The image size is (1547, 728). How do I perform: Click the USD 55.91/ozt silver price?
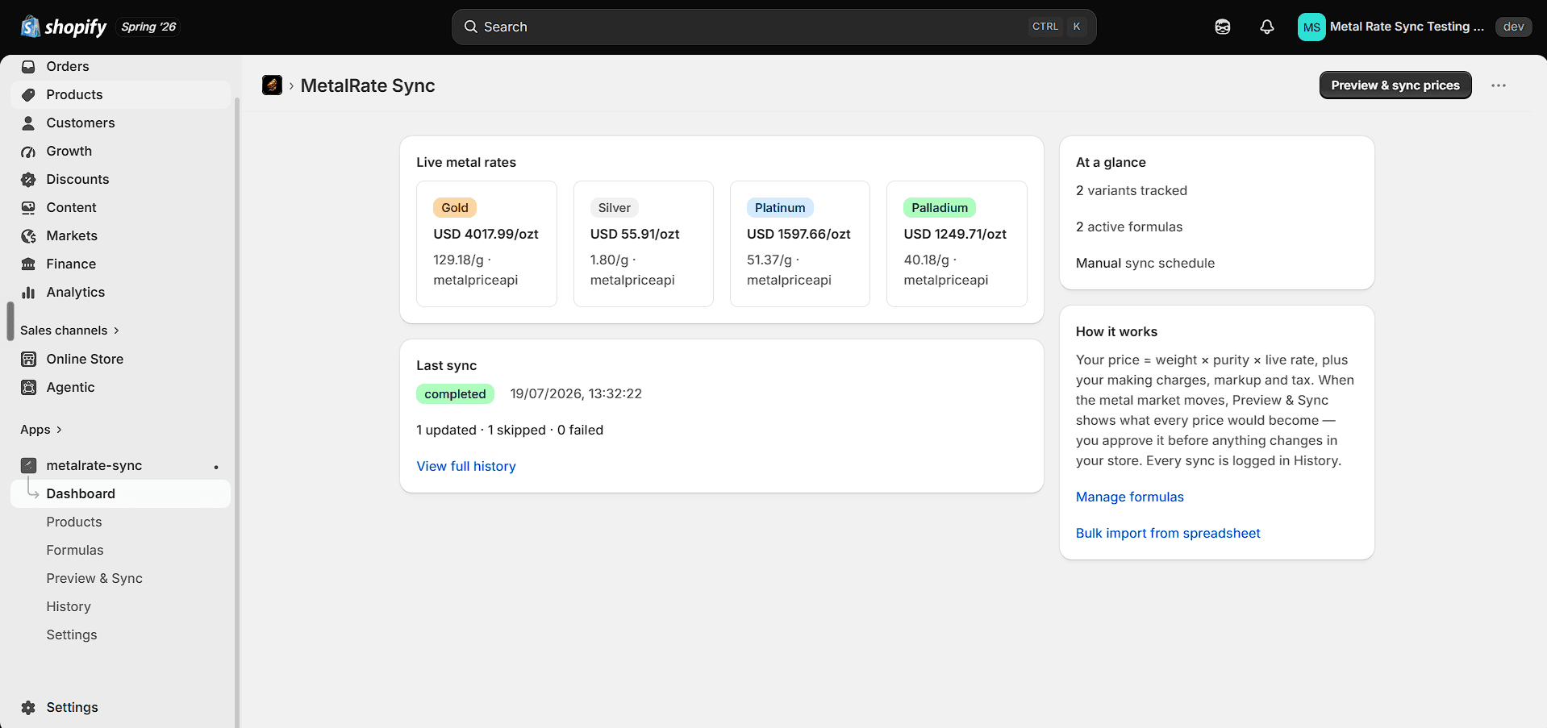(x=635, y=234)
